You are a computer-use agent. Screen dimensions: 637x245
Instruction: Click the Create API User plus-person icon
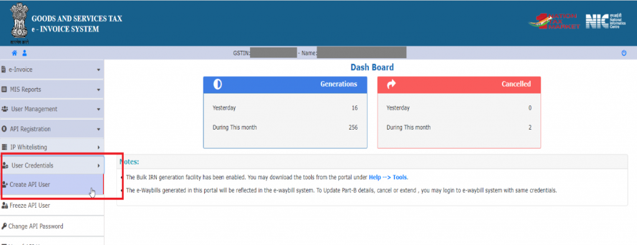click(4, 185)
